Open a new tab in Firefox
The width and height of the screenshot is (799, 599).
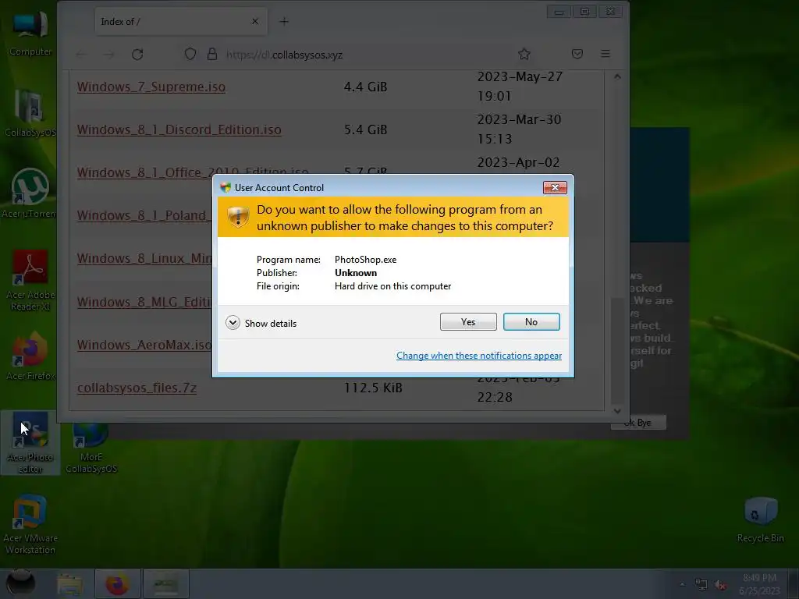click(x=284, y=21)
